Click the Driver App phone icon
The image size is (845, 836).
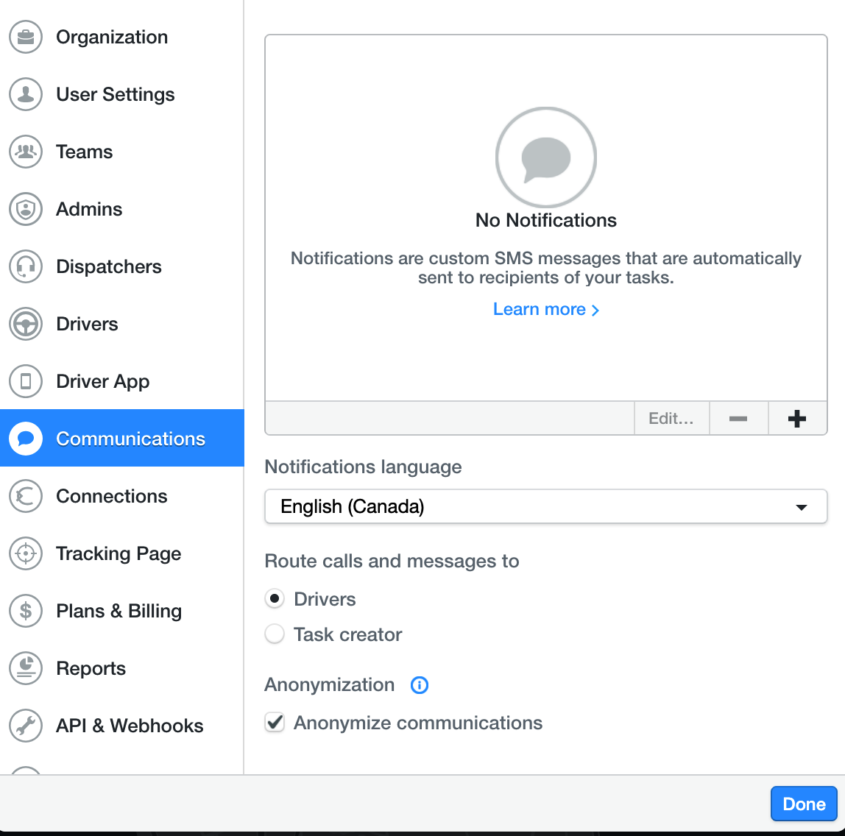[x=25, y=381]
